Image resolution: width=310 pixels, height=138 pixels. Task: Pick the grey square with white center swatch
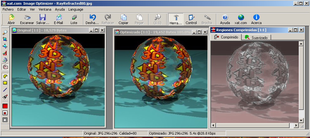point(5,120)
